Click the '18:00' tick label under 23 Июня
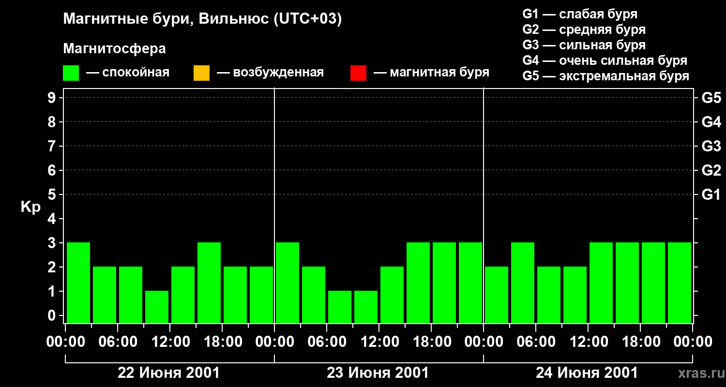This screenshot has height=387, width=726. pyautogui.click(x=431, y=342)
